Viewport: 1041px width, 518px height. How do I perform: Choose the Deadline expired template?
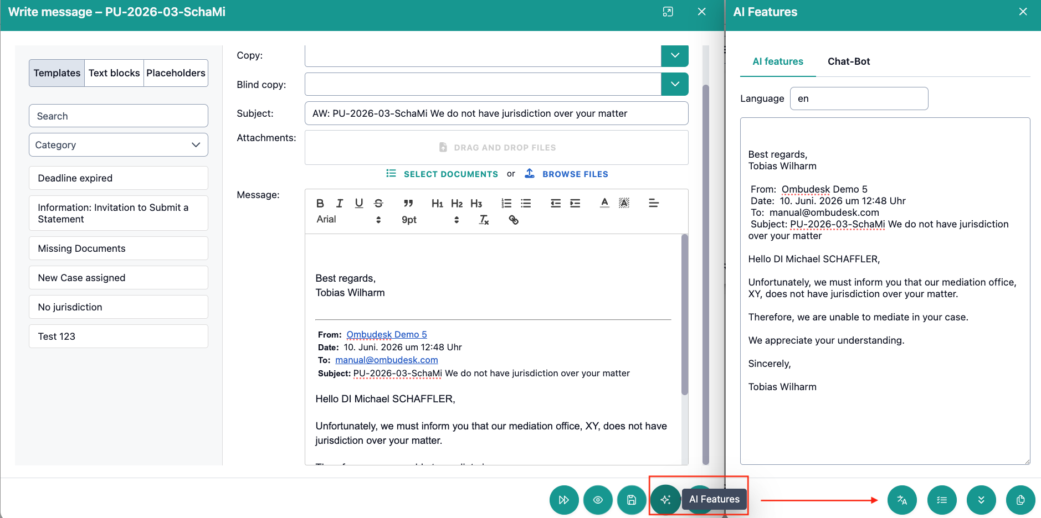pyautogui.click(x=119, y=178)
